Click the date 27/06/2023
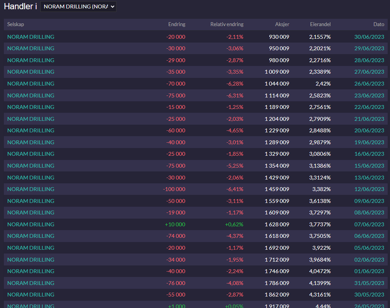The height and width of the screenshot is (308, 390). (x=369, y=72)
